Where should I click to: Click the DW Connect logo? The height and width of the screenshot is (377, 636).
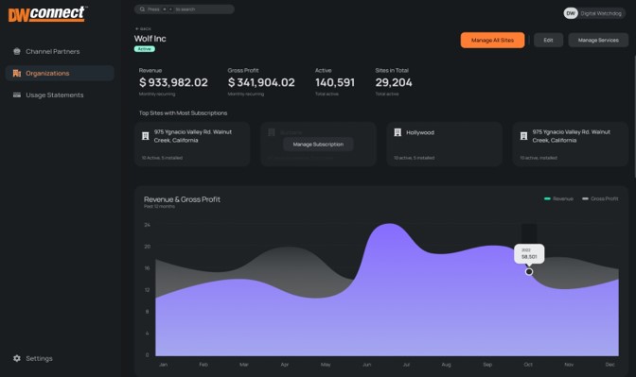point(47,14)
